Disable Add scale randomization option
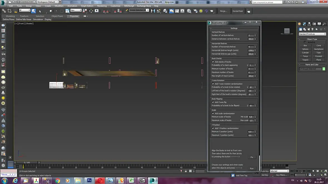Image resolution: width=328 pixels, height=184 pixels. [213, 113]
